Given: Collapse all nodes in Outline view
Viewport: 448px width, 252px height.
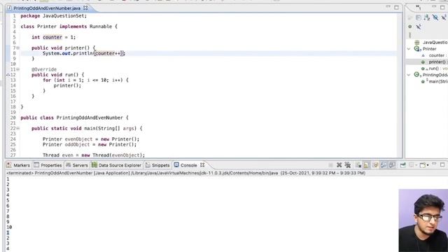Looking at the screenshot, I should (x=419, y=17).
